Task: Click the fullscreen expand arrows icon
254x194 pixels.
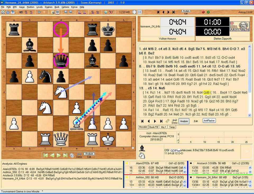Action: [134, 12]
